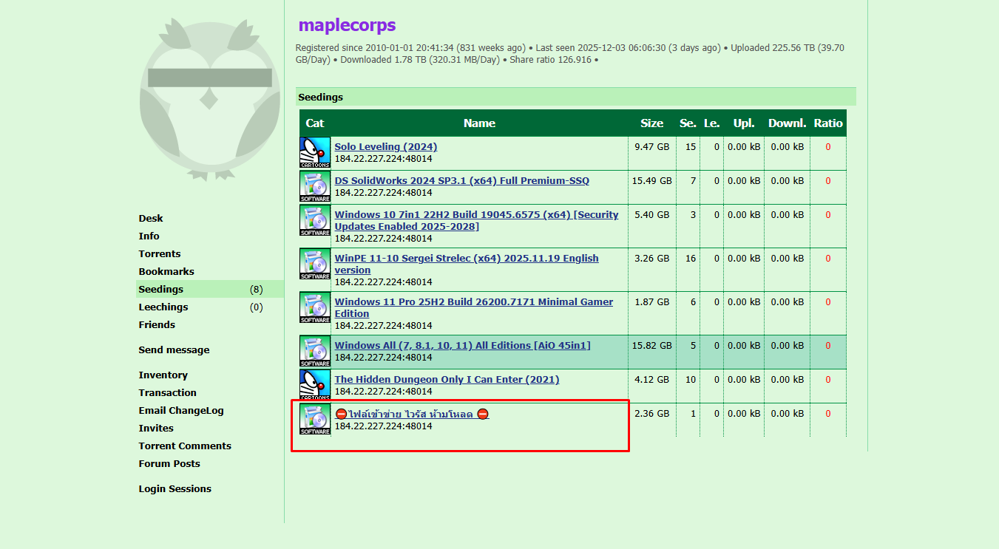This screenshot has height=549, width=999.
Task: Click Send message in the sidebar
Action: (x=174, y=350)
